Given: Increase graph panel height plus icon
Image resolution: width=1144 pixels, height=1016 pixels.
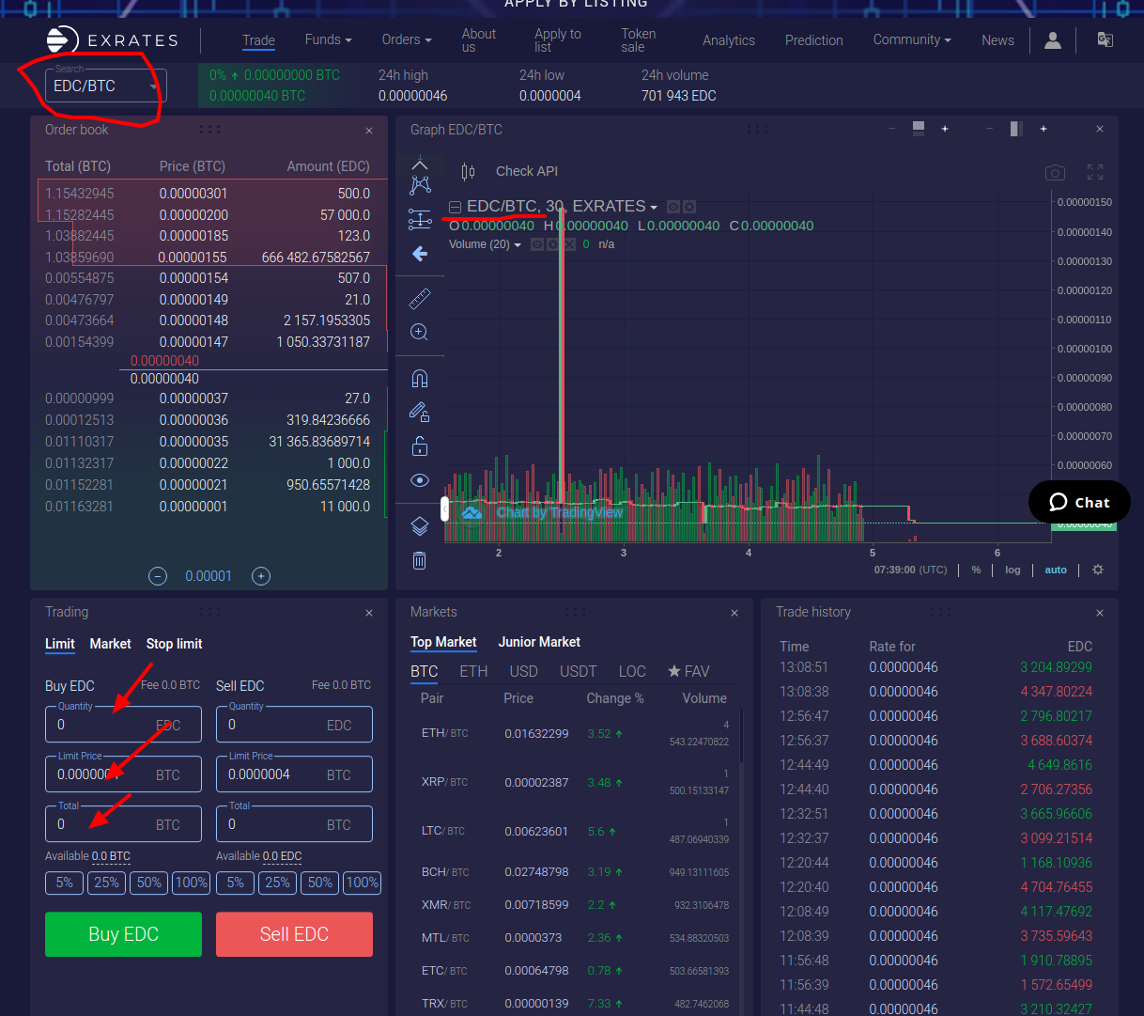Looking at the screenshot, I should [x=945, y=129].
